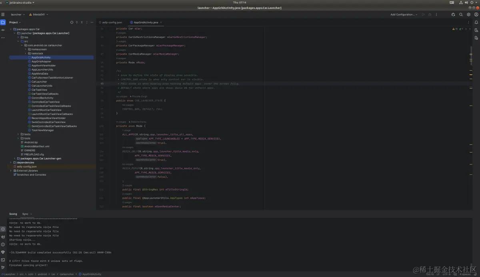
Task: Click the sync project elephant icon
Action: tap(453, 14)
